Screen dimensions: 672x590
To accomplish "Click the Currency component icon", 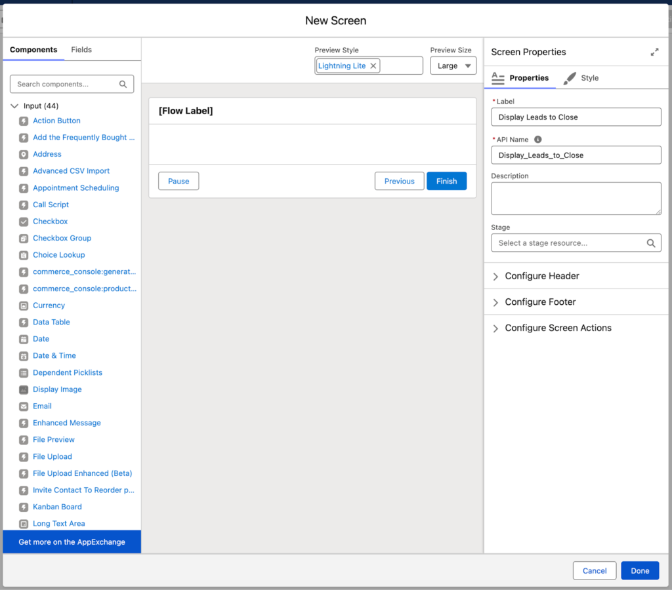I will (x=24, y=305).
